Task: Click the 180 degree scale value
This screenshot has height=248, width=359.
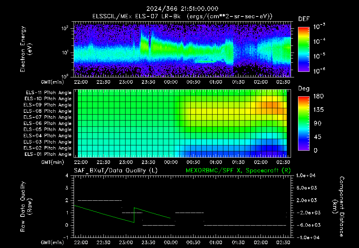Action: pyautogui.click(x=318, y=96)
